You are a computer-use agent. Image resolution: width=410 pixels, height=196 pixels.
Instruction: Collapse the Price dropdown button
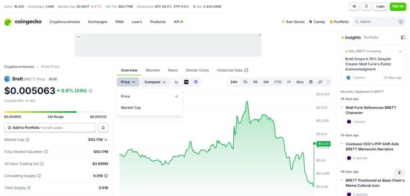pos(128,82)
